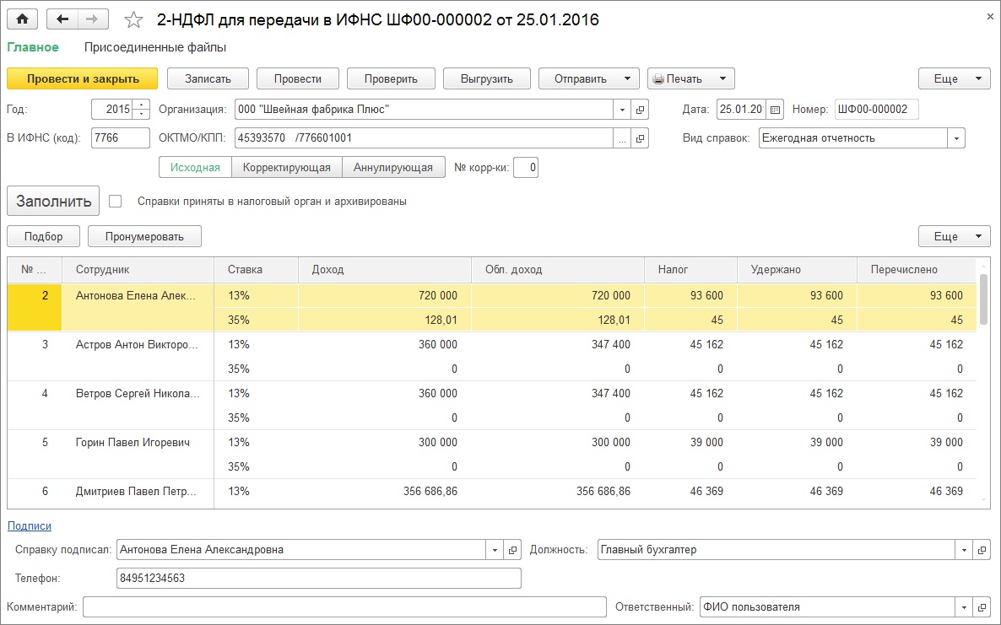The image size is (1001, 625).
Task: Open the Подписи link
Action: coord(30,525)
